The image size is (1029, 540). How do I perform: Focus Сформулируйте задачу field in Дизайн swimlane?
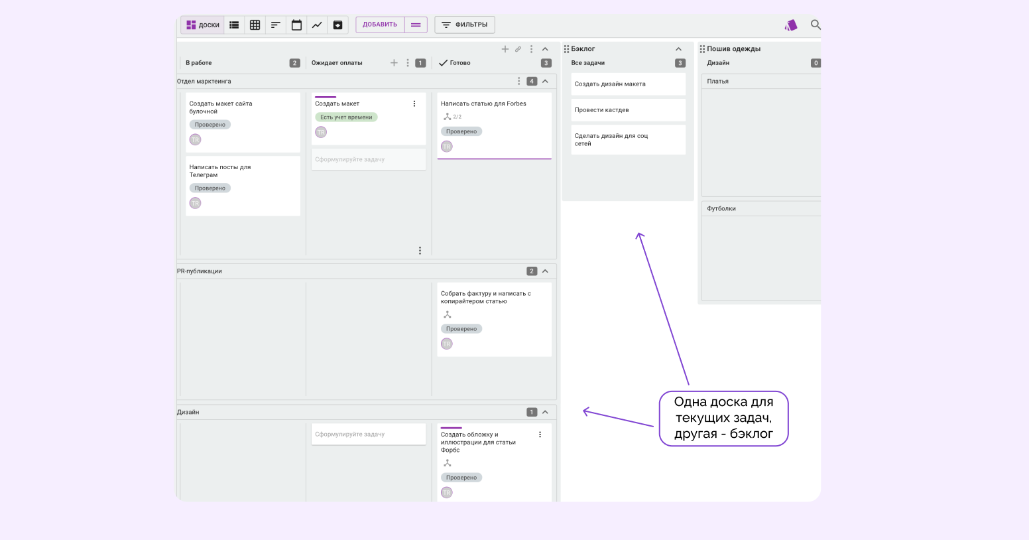[x=369, y=434]
